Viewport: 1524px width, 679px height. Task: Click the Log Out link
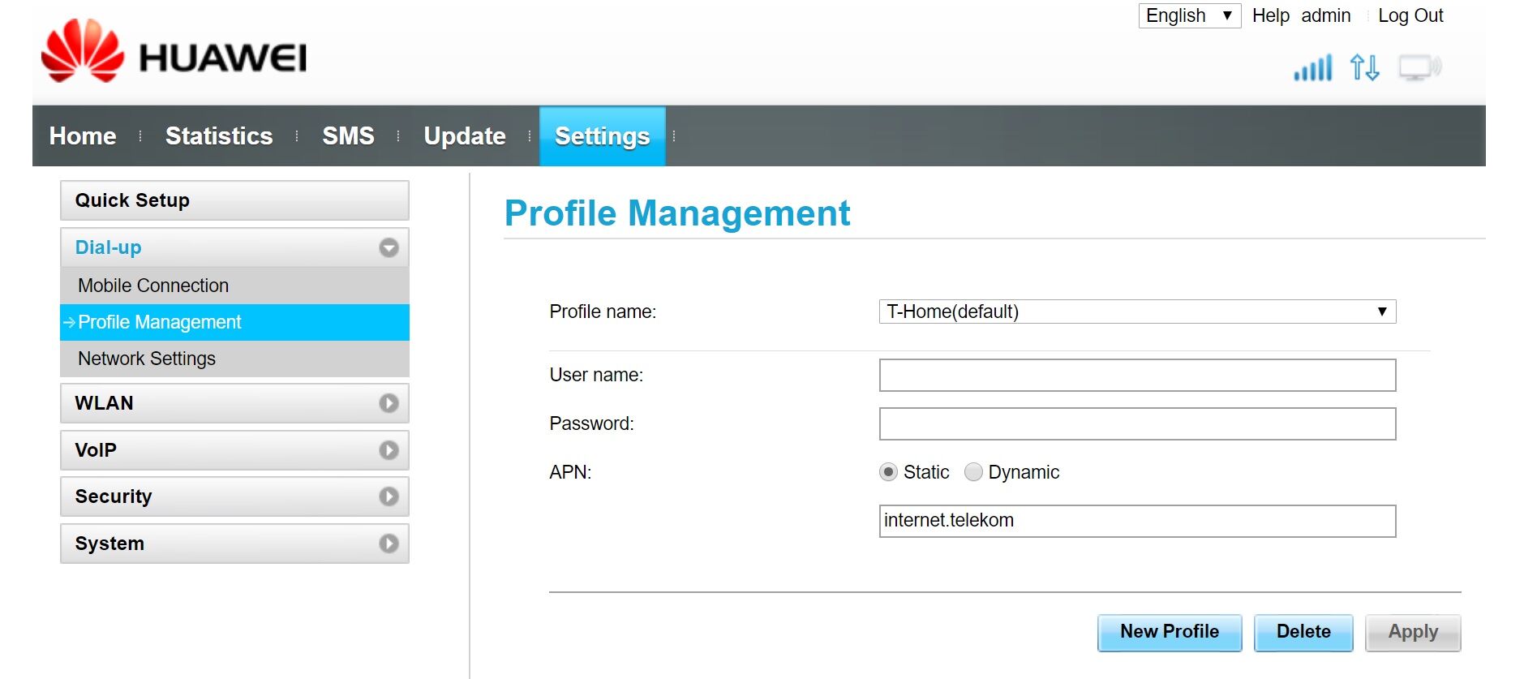[1410, 15]
